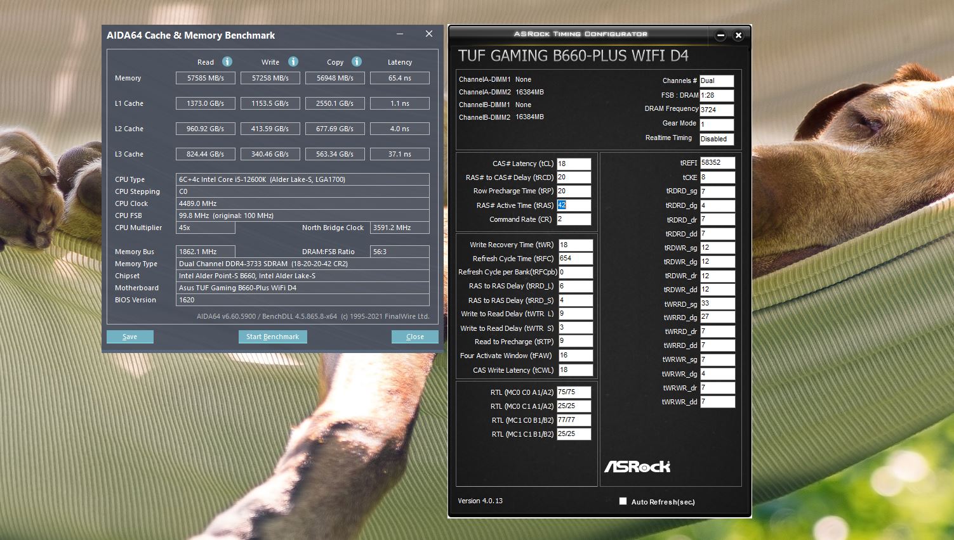Select the Refresh Cycle per Bank (tRFCpb) field

click(x=576, y=272)
